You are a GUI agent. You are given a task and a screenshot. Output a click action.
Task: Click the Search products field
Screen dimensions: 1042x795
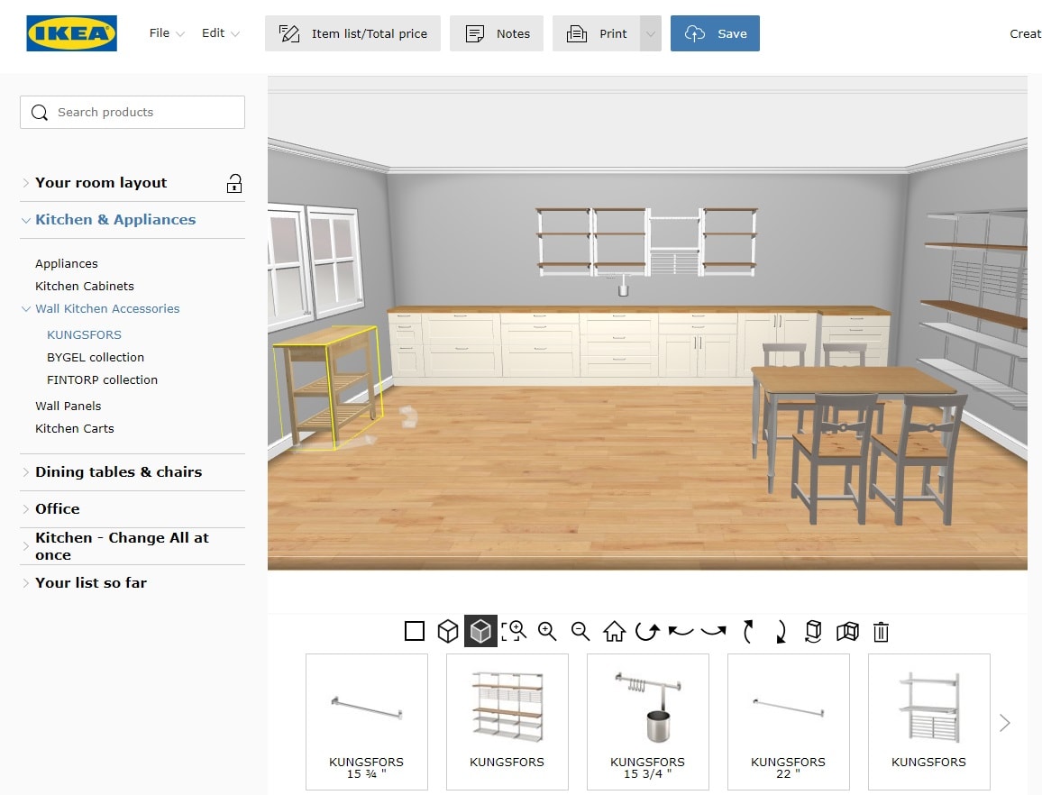click(133, 113)
